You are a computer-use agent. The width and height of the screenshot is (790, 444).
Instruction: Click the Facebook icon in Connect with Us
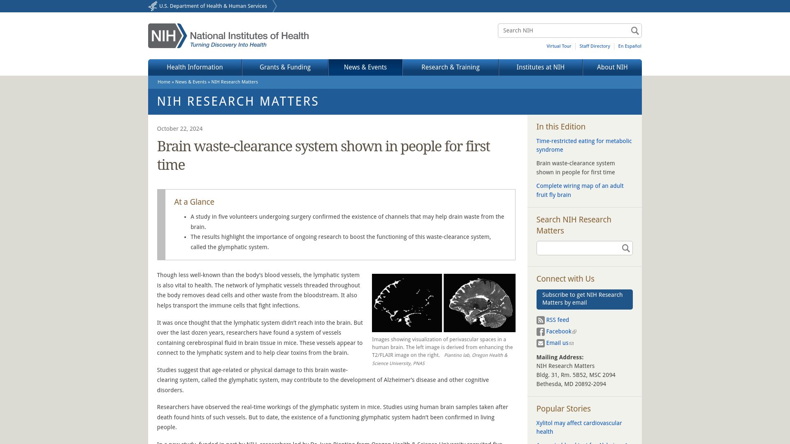point(540,332)
